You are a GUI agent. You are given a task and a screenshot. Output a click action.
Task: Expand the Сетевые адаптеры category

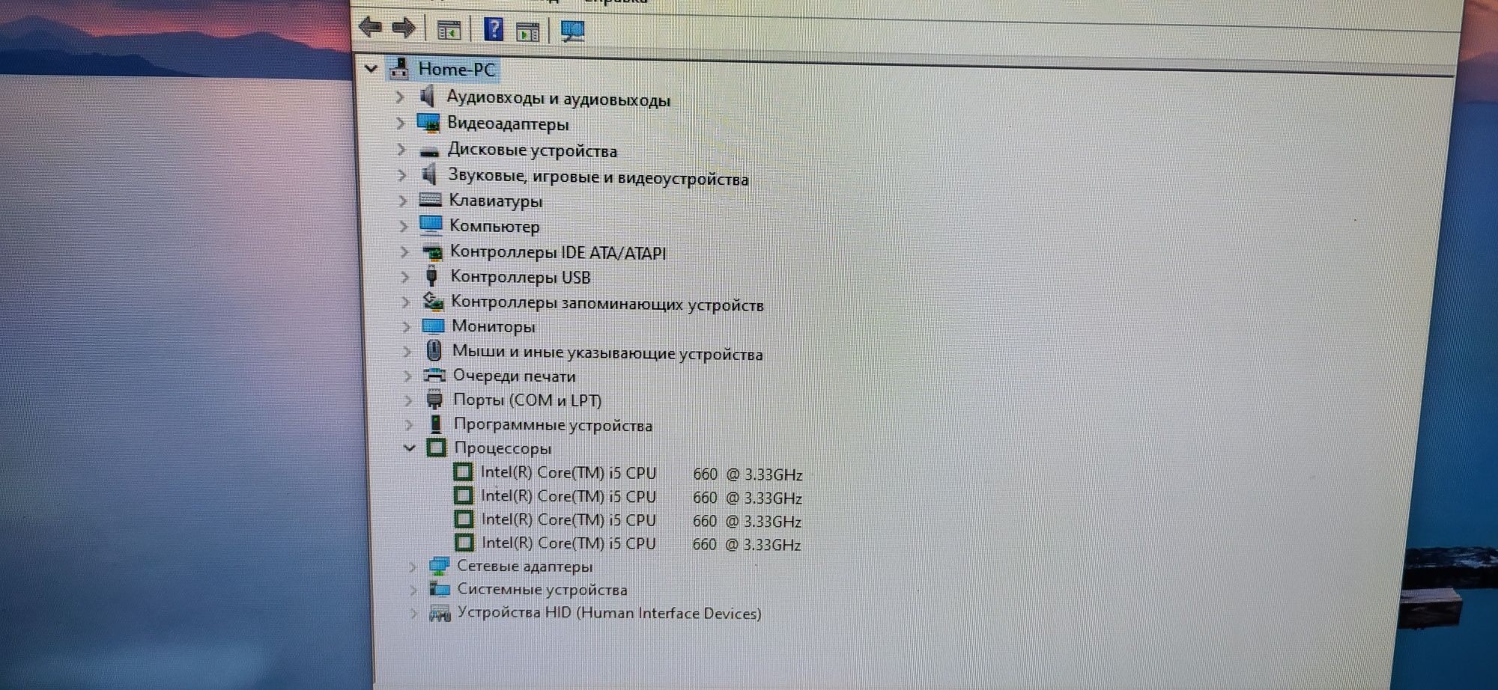412,567
